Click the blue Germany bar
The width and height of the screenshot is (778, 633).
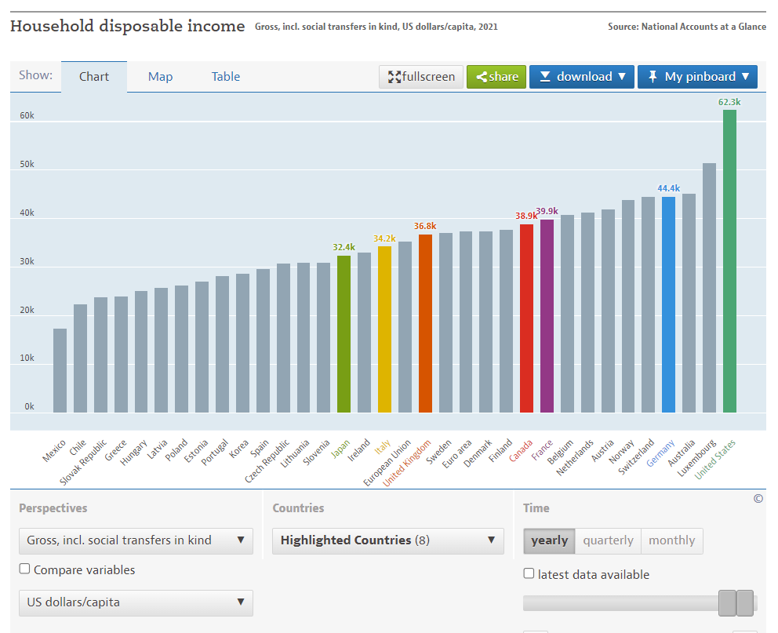[x=668, y=304]
